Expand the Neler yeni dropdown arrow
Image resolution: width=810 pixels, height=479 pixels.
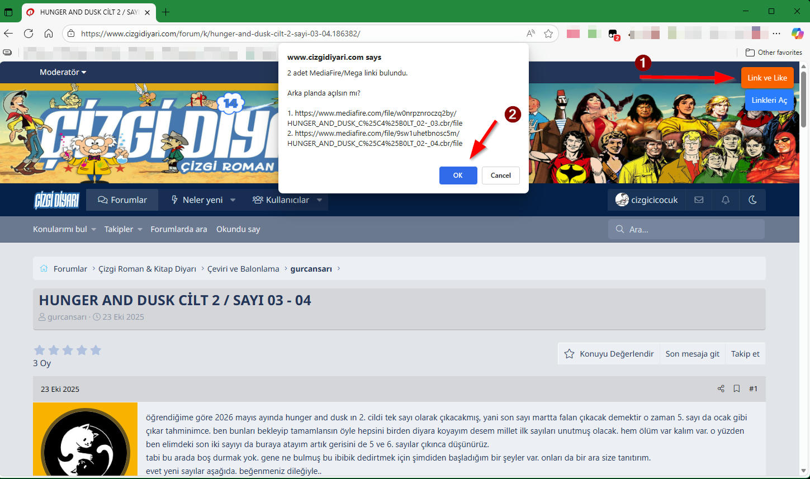pyautogui.click(x=233, y=200)
